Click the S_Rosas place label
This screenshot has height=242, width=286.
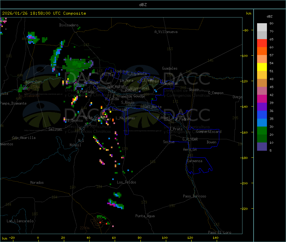click(128, 102)
